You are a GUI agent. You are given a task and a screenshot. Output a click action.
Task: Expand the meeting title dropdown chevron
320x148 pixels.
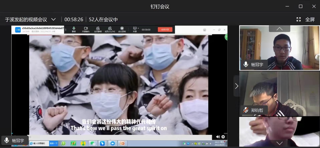tap(53, 19)
